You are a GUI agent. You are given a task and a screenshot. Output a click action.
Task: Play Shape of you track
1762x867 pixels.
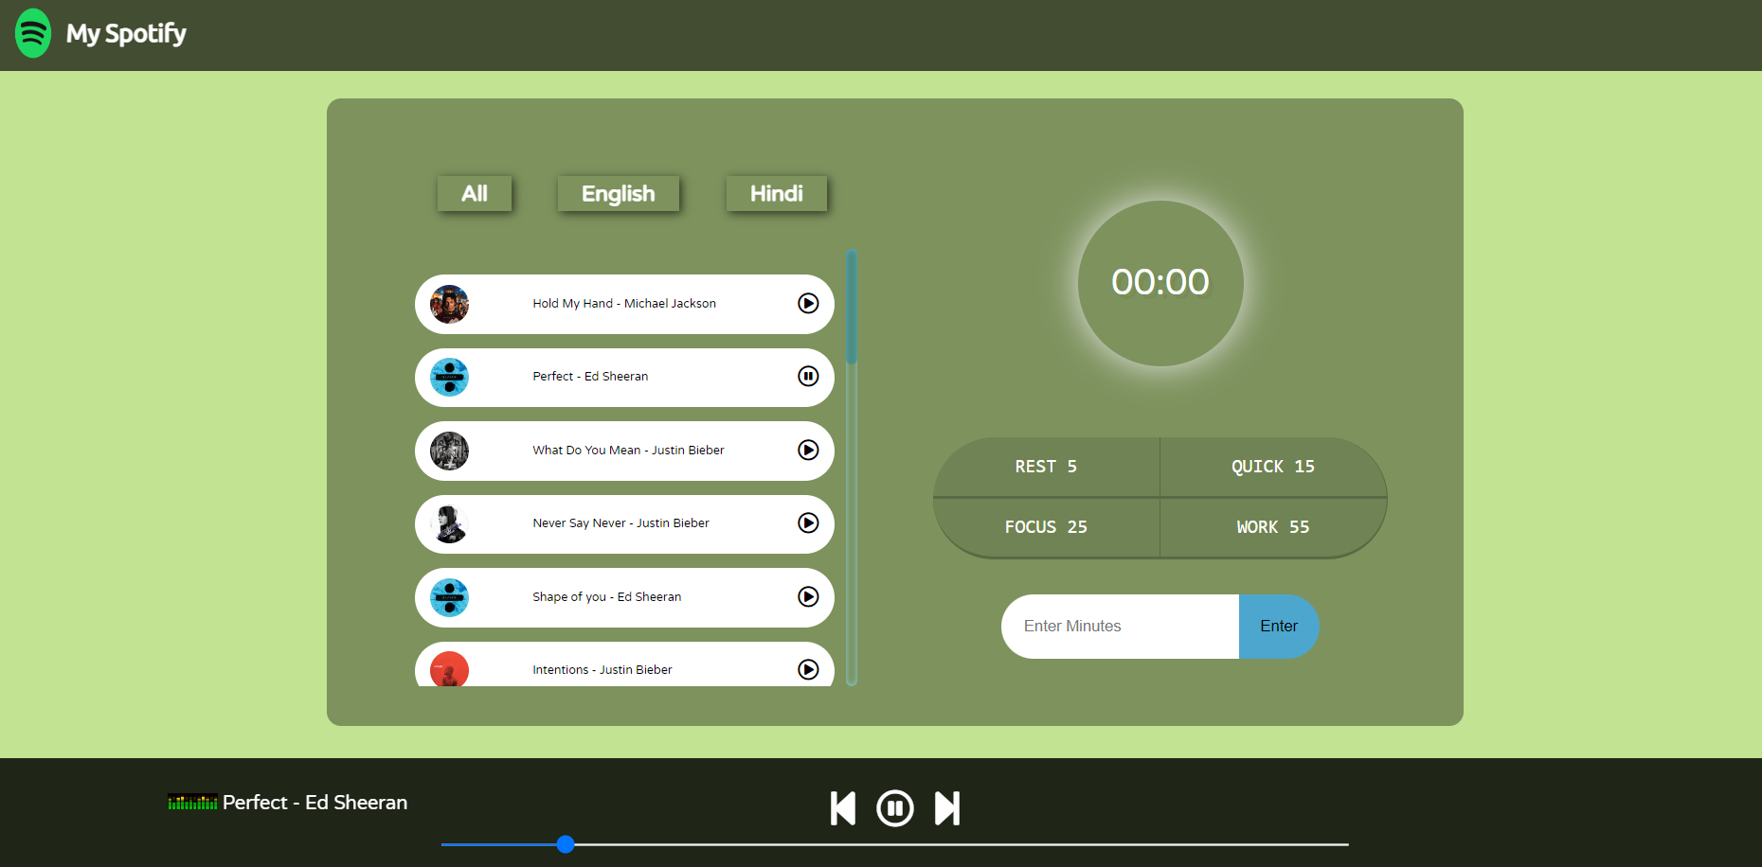808,596
